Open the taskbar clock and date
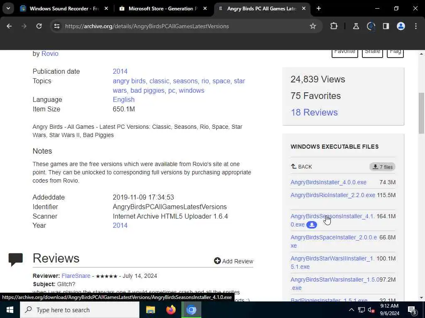Image resolution: width=425 pixels, height=318 pixels. (389, 310)
